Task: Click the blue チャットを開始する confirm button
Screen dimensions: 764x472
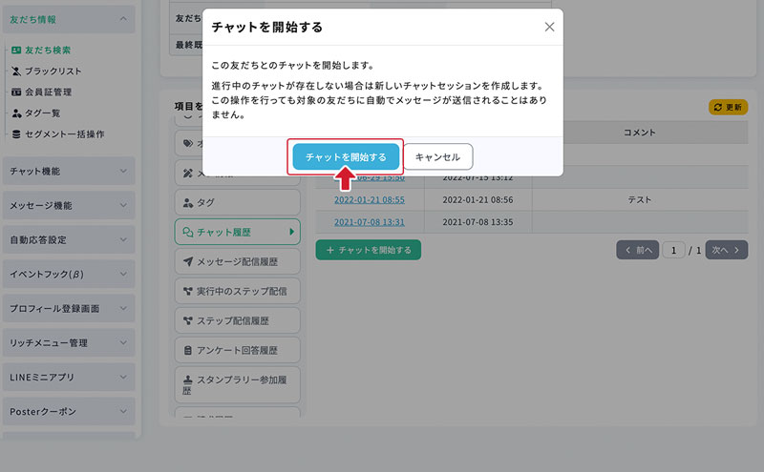Action: pos(346,157)
